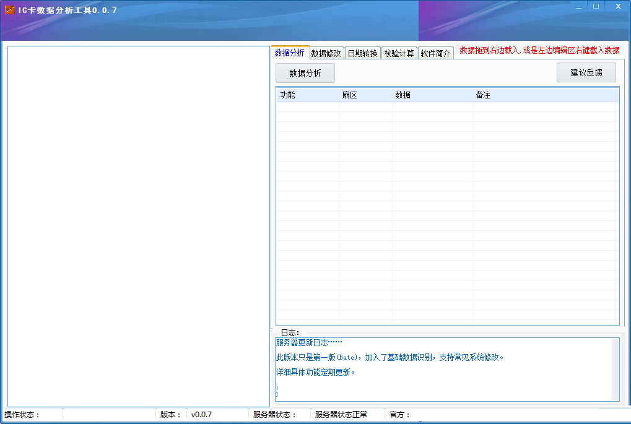View the 软件简介 tab
The image size is (631, 424).
(435, 53)
